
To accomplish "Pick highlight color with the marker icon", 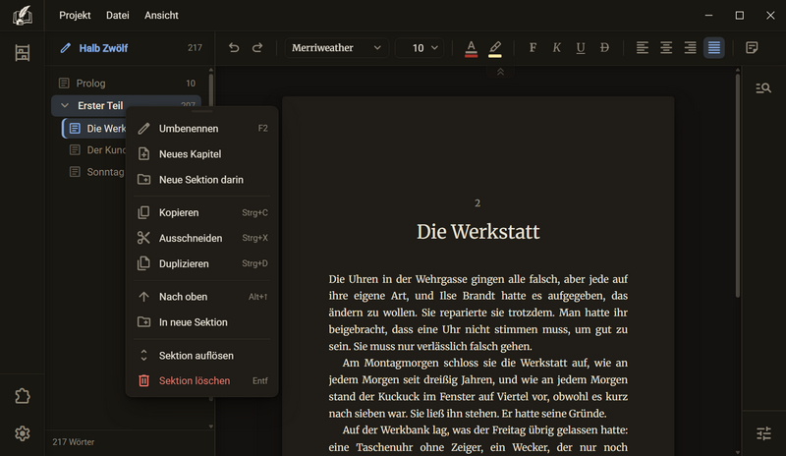I will 495,48.
